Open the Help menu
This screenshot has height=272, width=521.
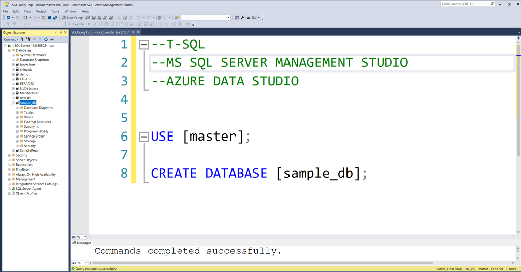tap(85, 11)
